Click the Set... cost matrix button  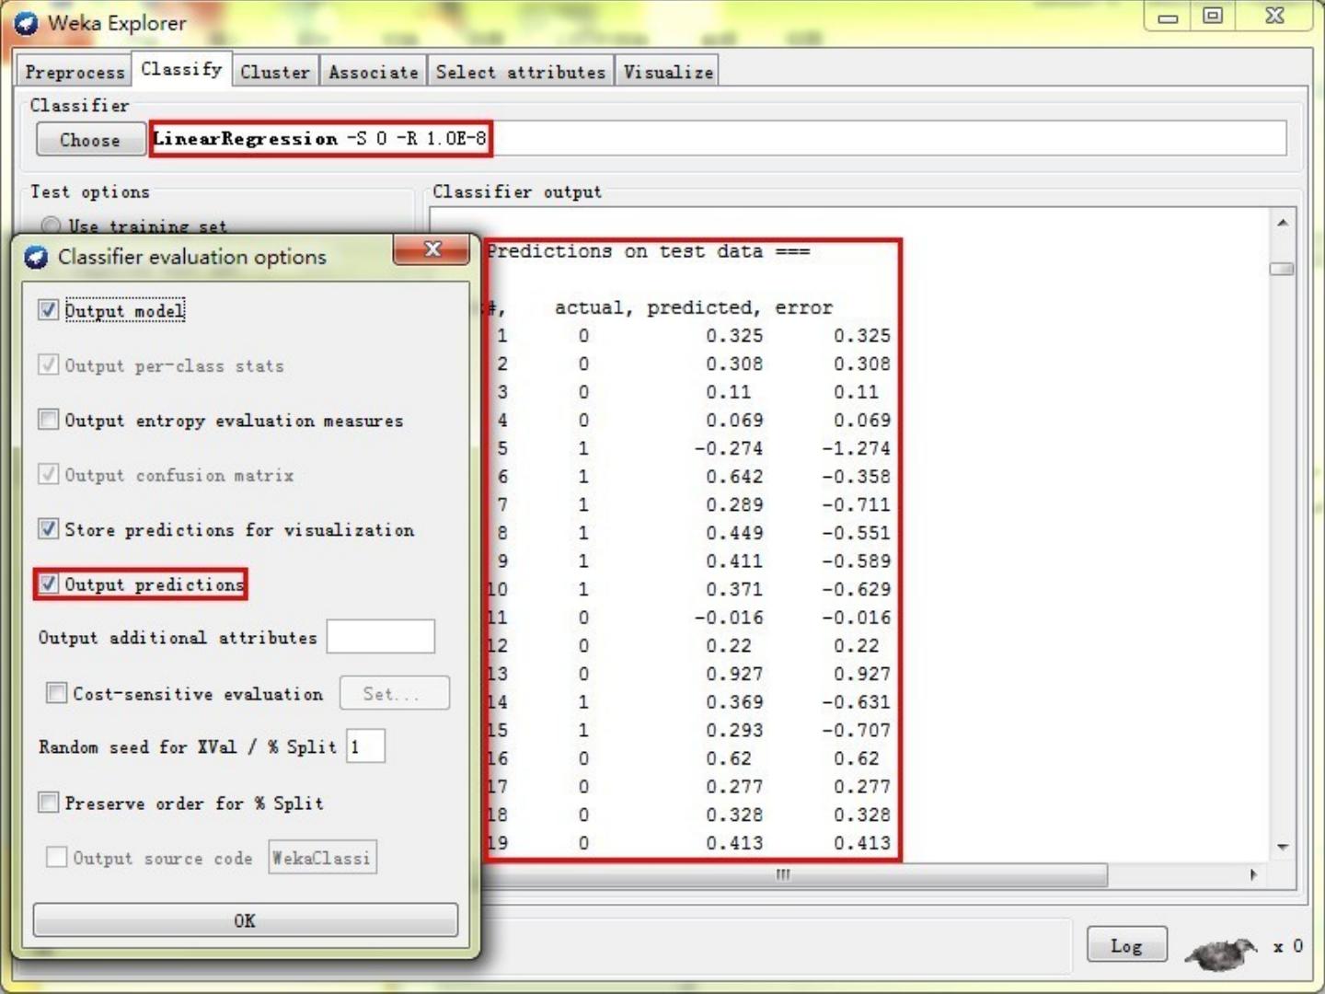(x=394, y=693)
